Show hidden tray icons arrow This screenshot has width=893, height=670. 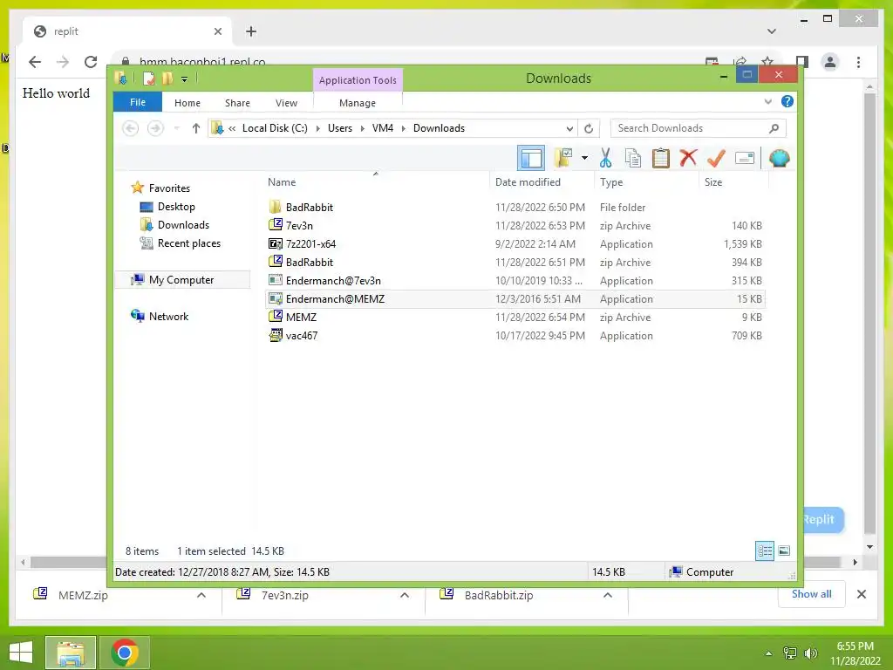coord(769,653)
